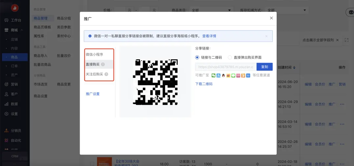
Task: Click the share link URL field
Action: click(226, 67)
